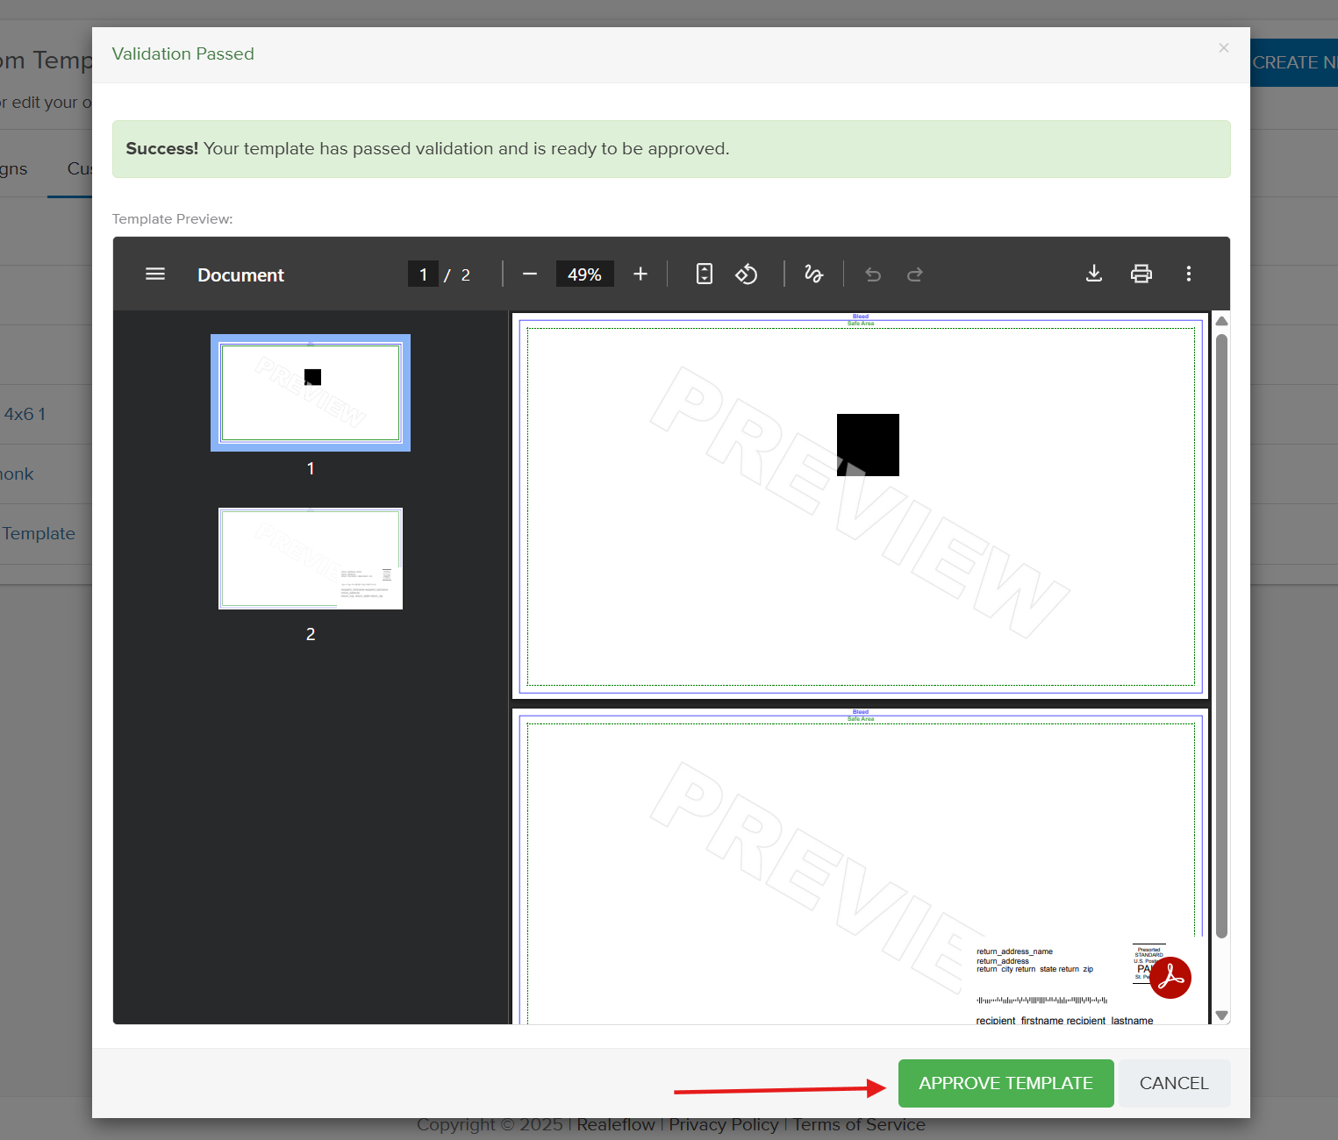Screen dimensions: 1338x1140
Task: Select page 1 thumbnail
Action: (x=311, y=393)
